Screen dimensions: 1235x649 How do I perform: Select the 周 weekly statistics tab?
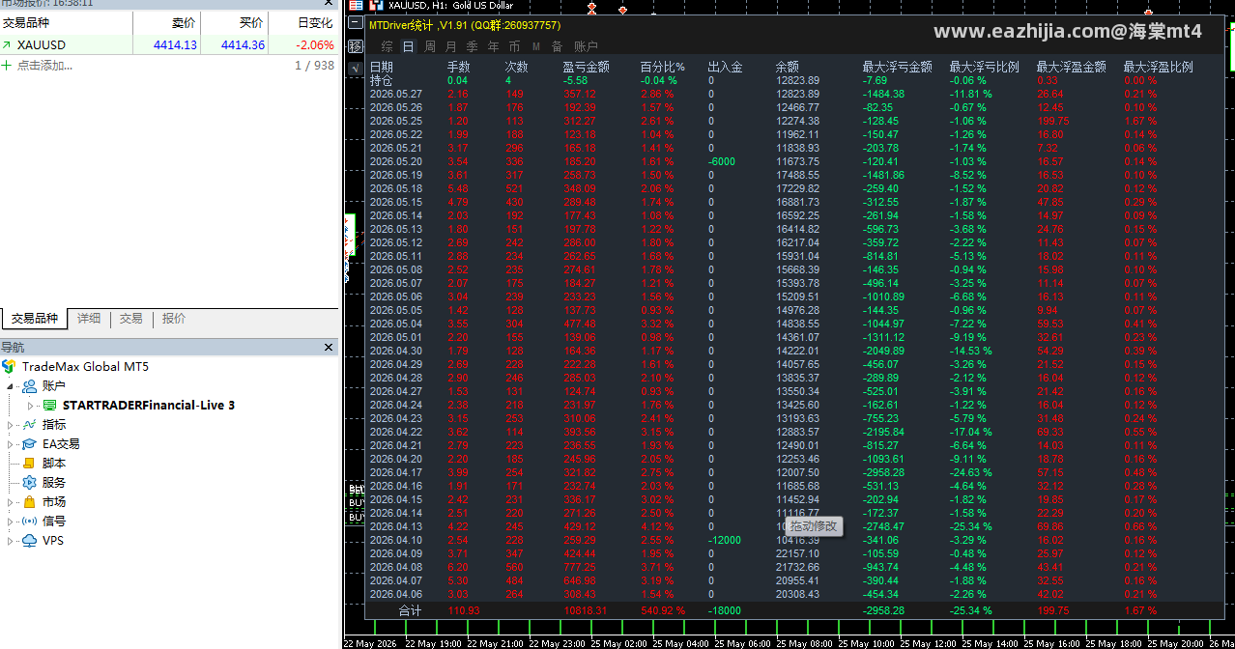[x=430, y=46]
